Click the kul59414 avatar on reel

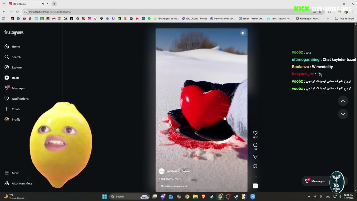pyautogui.click(x=161, y=171)
